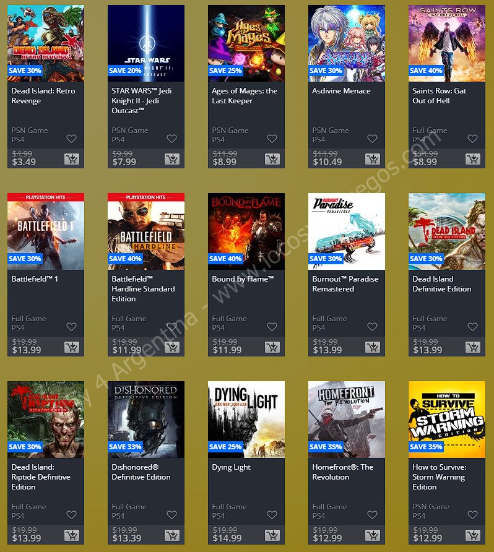This screenshot has height=552, width=494.
Task: Add Dying Light to cart
Action: [x=272, y=535]
